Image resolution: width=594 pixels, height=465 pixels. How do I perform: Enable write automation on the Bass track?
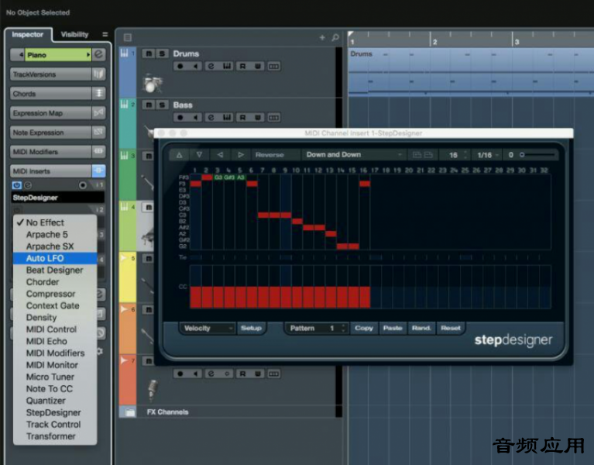pos(258,118)
